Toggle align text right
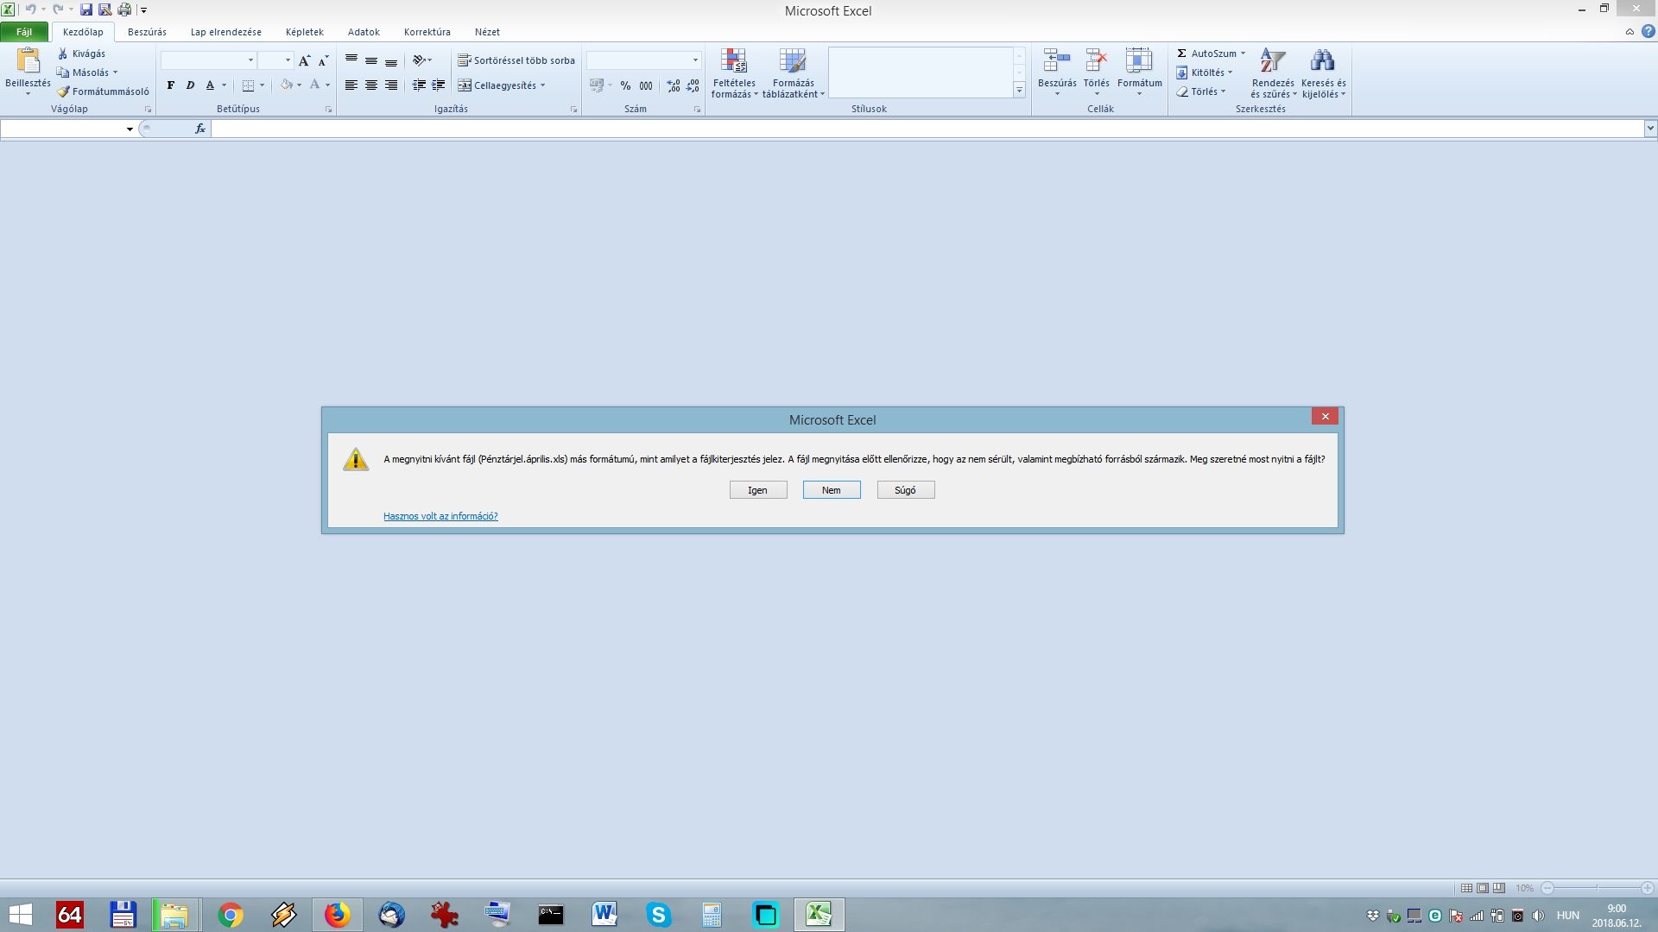Viewport: 1658px width, 932px height. tap(391, 85)
